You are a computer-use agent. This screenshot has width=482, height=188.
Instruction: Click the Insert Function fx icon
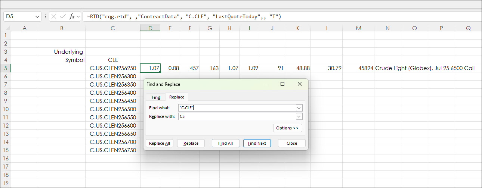72,16
